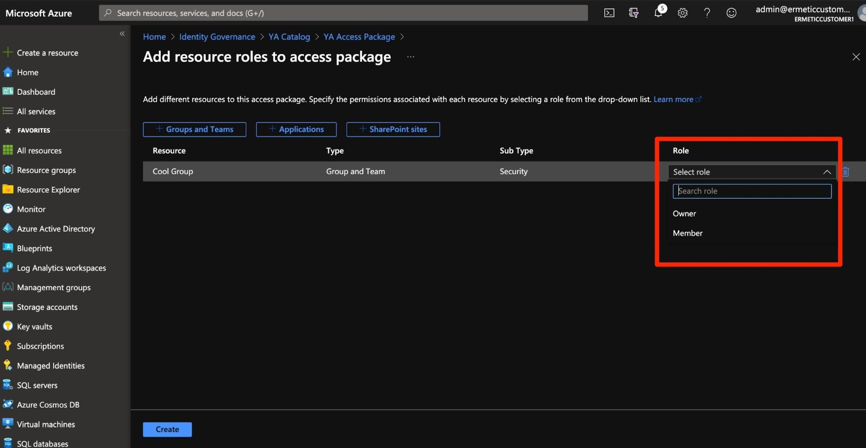Click the Monitor gauge icon
The width and height of the screenshot is (866, 448).
[8, 209]
